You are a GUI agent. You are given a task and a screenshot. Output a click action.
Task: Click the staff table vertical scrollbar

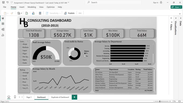point(154,80)
